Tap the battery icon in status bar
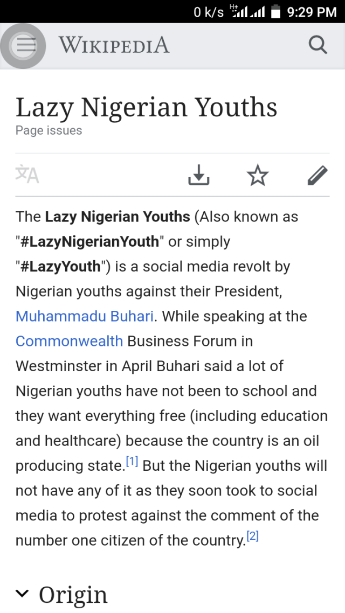This screenshot has width=345, height=613. tap(276, 11)
